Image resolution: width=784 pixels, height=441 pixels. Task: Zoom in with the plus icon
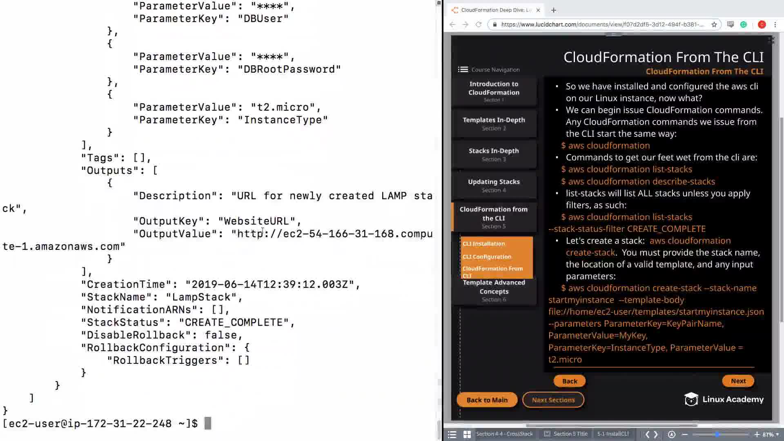[757, 434]
